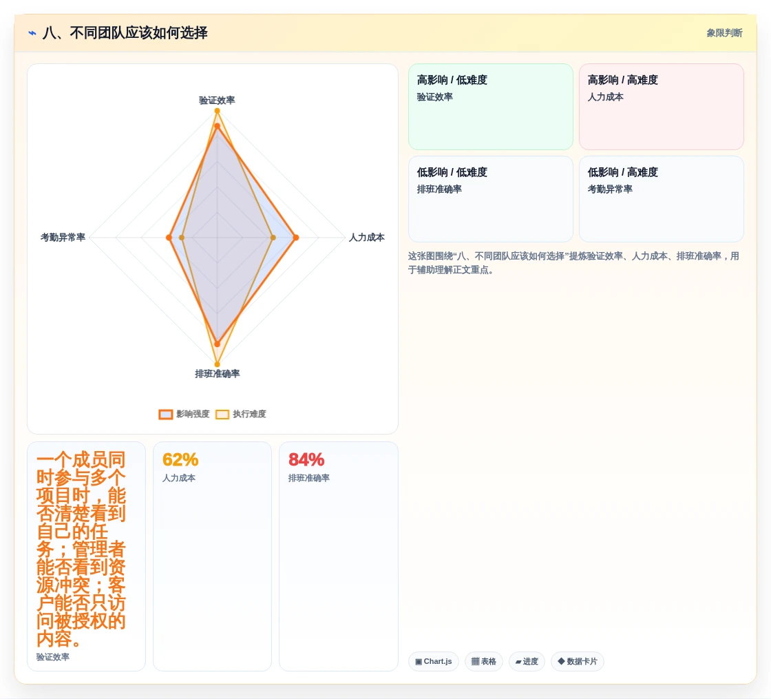Viewport: 771px width, 699px height.
Task: Open the 低影响 / 低难度 quadrant card
Action: coord(491,199)
